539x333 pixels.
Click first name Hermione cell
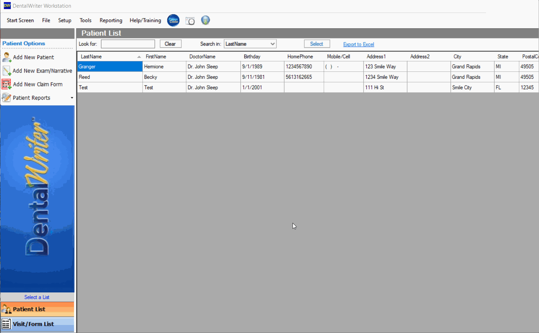click(x=164, y=67)
